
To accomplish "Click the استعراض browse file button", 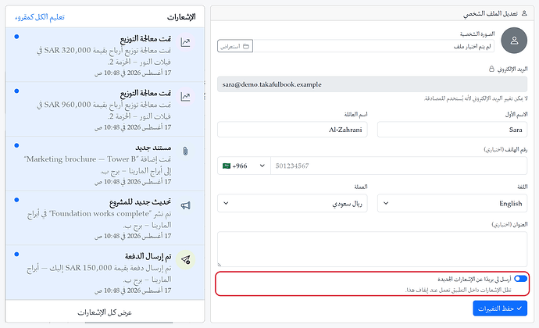I will tap(235, 46).
